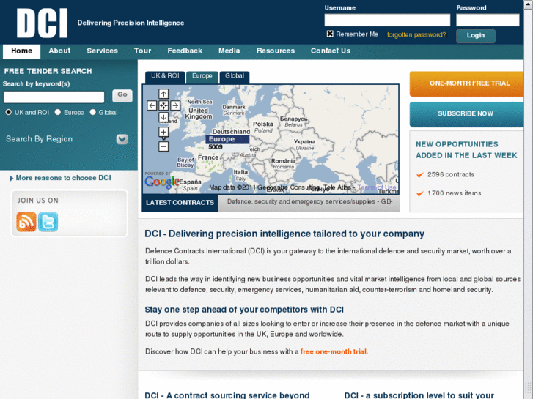Image resolution: width=533 pixels, height=399 pixels.
Task: Open the map Terms of Use link
Action: pos(377,187)
